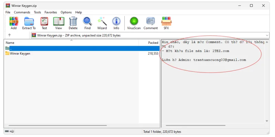Viewport: 275px width, 137px height.
Task: Click the drive icon in status bar
Action: (7, 131)
